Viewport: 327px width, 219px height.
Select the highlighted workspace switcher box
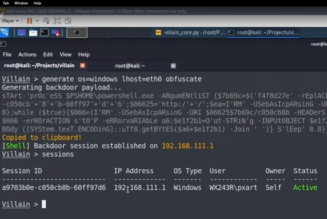(77, 33)
